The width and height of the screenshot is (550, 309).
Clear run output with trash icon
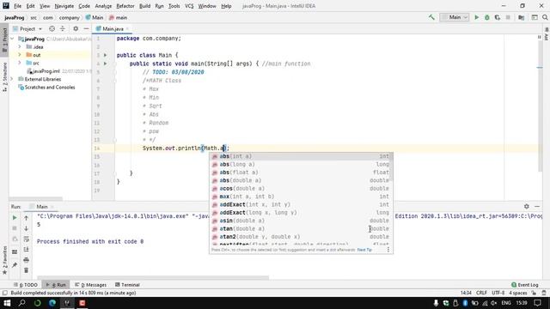click(x=27, y=270)
